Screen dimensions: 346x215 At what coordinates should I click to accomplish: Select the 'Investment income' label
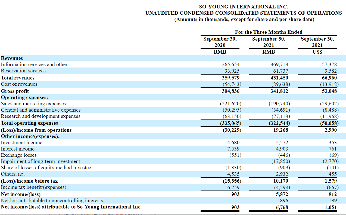[22, 143]
